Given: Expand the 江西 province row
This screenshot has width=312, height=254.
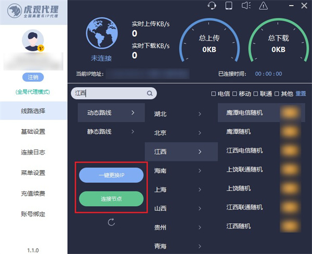Looking at the screenshot, I should [181, 151].
